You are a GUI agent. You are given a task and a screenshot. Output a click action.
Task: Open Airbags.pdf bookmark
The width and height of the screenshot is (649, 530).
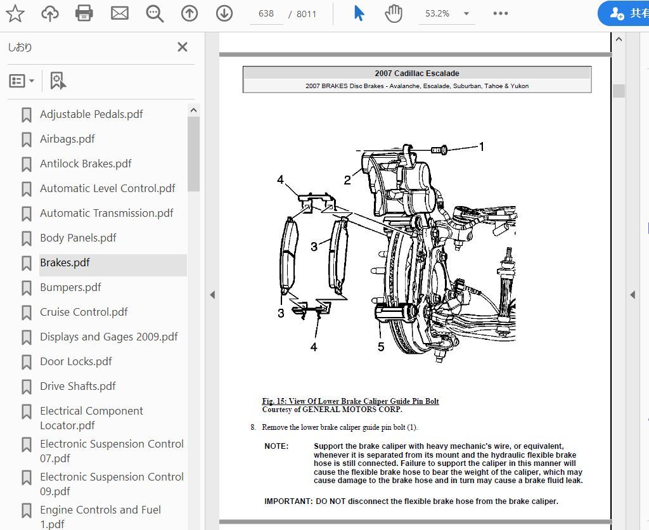67,139
